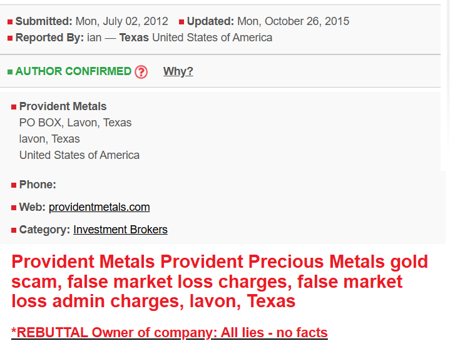Click the red bullet beside Reported By
The width and height of the screenshot is (450, 356).
point(10,38)
